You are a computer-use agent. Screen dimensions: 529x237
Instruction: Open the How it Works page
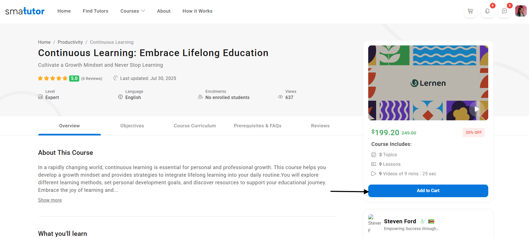(x=197, y=11)
